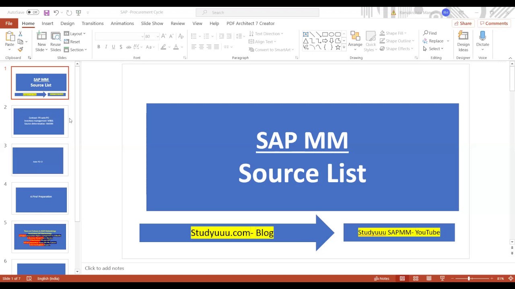Switch to the Slide Show tab
This screenshot has height=289, width=515.
click(x=152, y=23)
